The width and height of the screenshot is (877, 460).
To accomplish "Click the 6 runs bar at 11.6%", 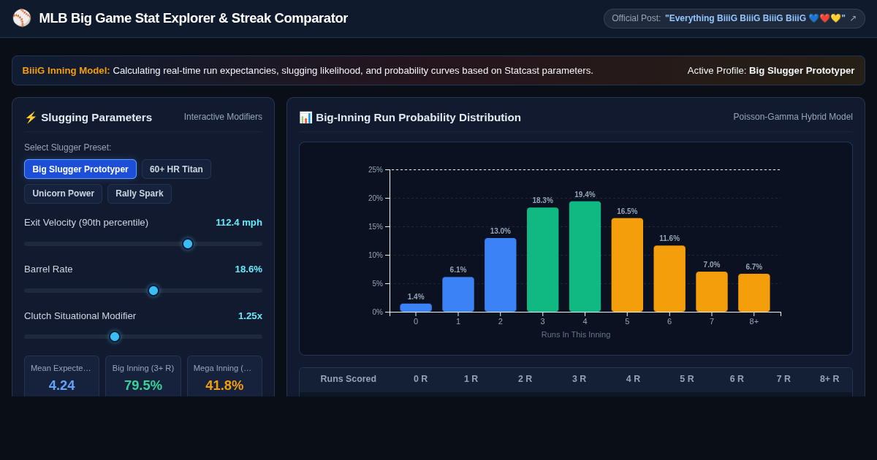I will tap(669, 279).
